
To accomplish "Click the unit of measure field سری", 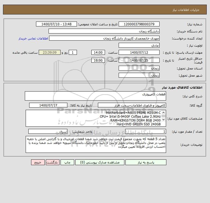I will tap(48, 131).
